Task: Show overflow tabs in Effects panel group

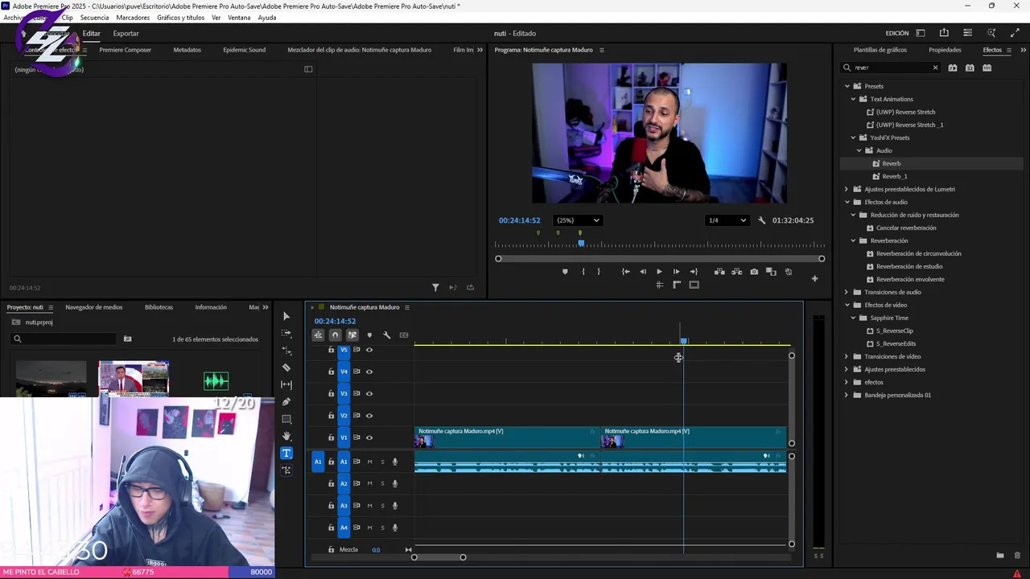Action: [x=1023, y=50]
